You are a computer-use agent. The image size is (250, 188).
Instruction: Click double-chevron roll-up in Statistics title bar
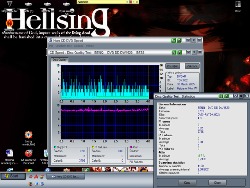(241, 96)
